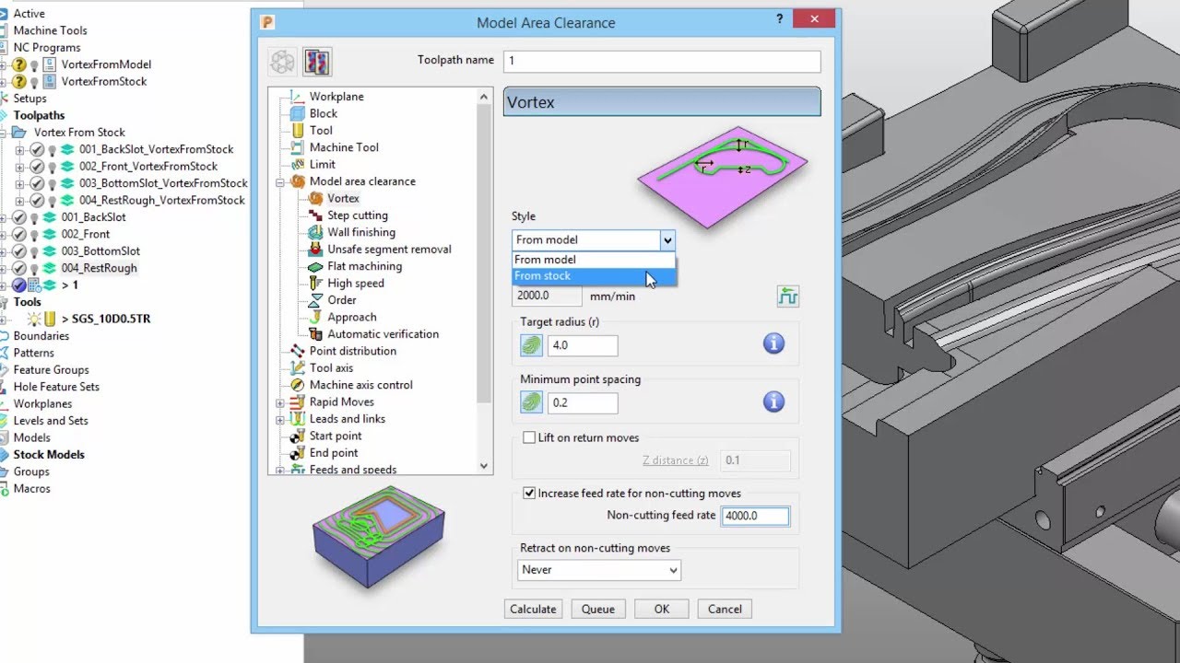Toggle lightbulb for 002_Front toolpath
This screenshot has height=663, width=1180.
click(35, 235)
